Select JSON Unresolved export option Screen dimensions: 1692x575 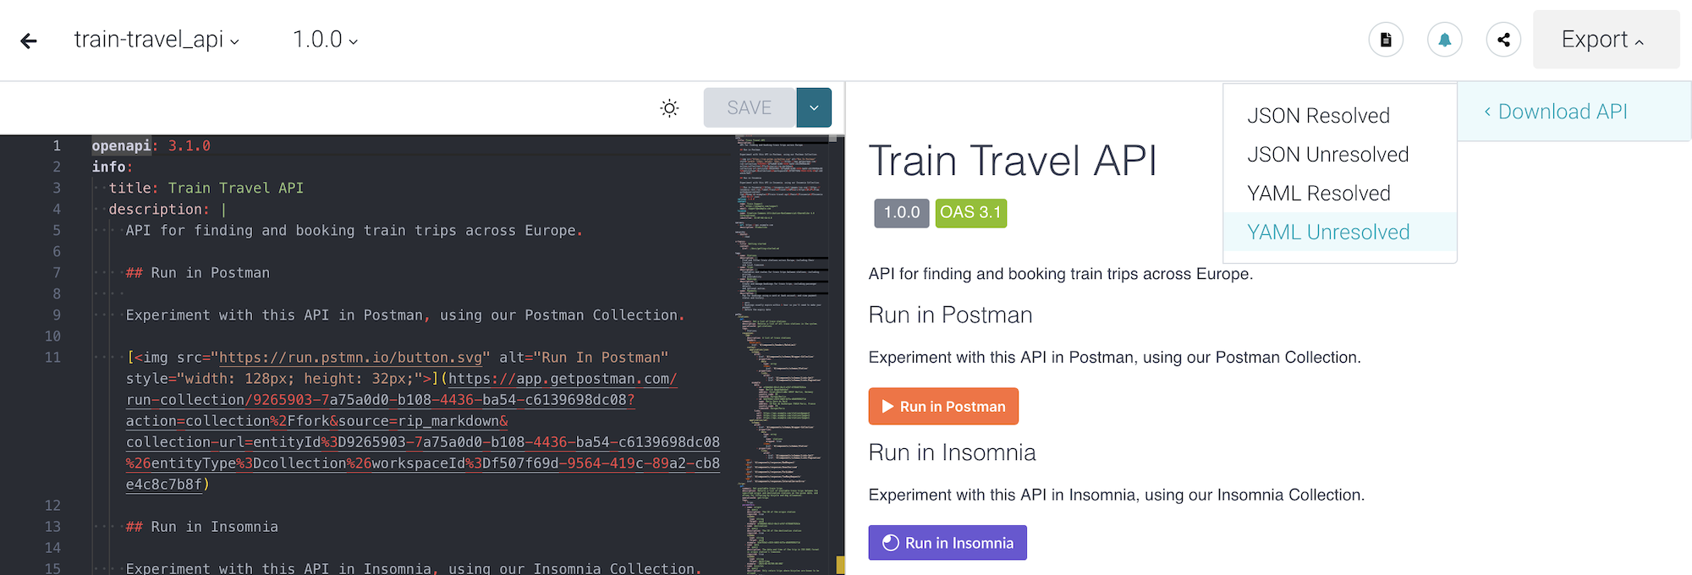pyautogui.click(x=1327, y=155)
